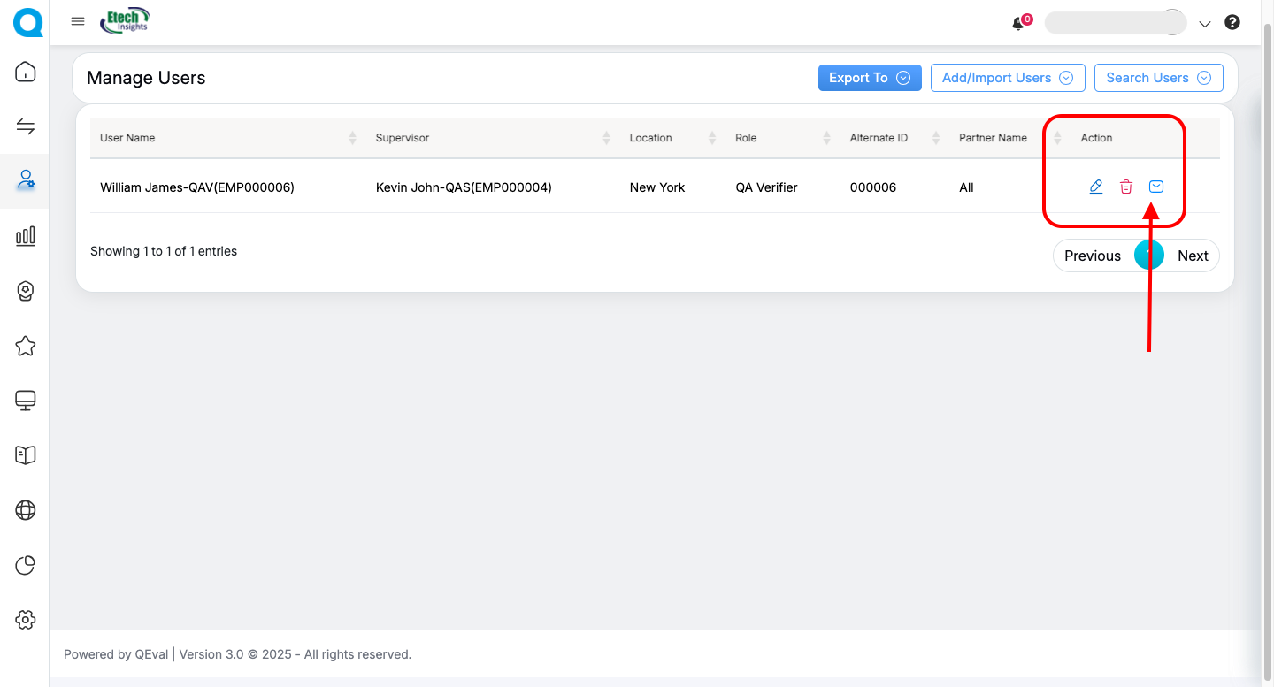Click the help question mark icon
Image resolution: width=1274 pixels, height=687 pixels.
point(1232,23)
